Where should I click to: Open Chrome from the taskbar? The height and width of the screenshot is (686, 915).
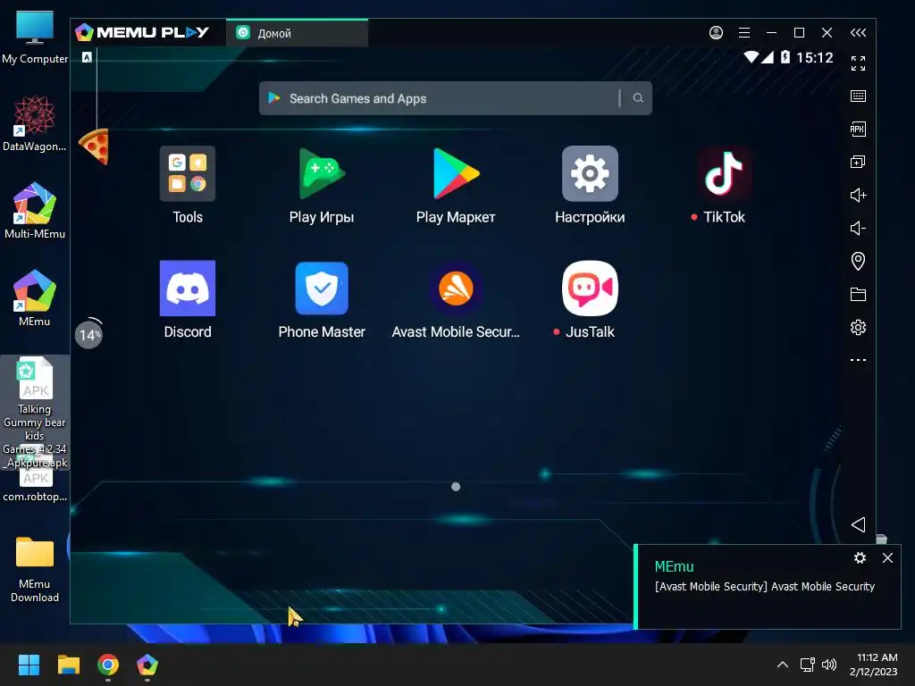click(108, 665)
